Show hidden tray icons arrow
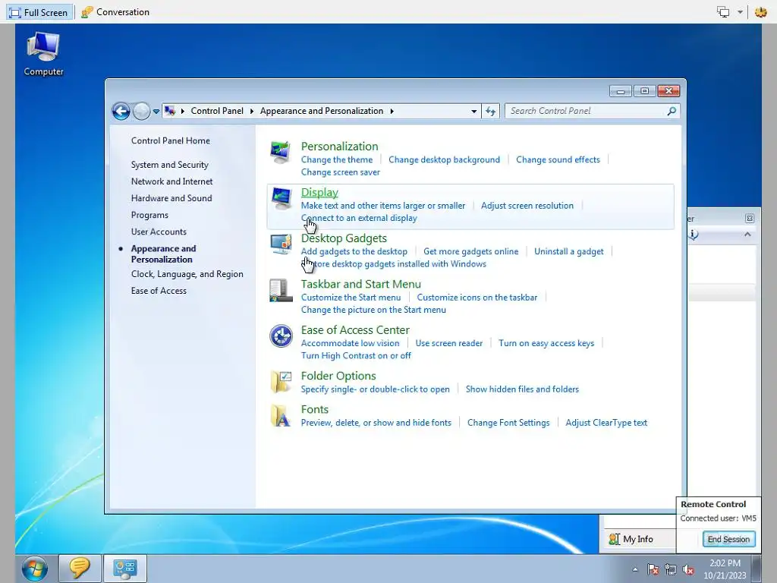Screen dimensions: 777x583 click(x=635, y=569)
